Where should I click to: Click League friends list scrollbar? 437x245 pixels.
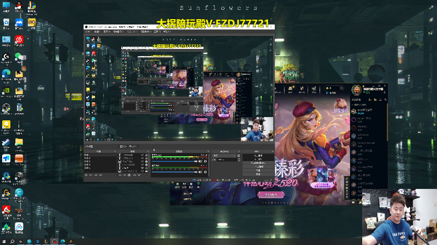click(387, 122)
